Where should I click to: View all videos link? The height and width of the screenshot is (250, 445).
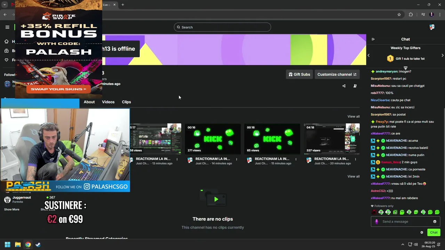point(353,116)
